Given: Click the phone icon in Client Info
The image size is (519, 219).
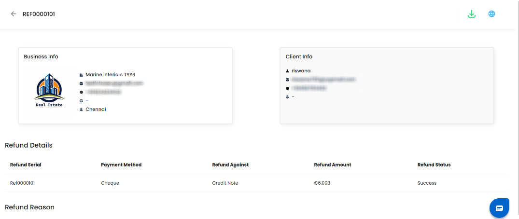Looking at the screenshot, I should pyautogui.click(x=287, y=88).
